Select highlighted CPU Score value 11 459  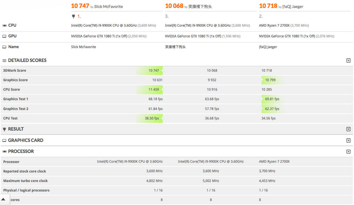coord(154,89)
